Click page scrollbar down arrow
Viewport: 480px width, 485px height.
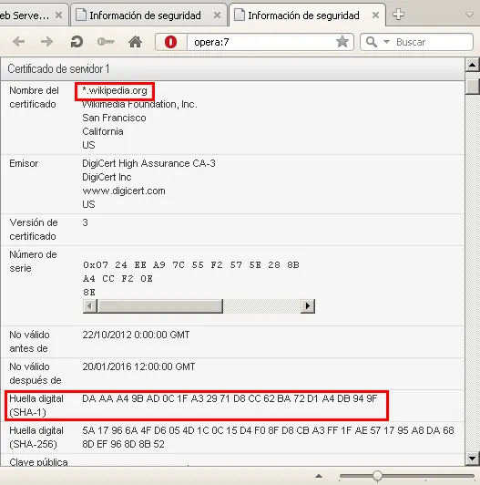pos(473,459)
